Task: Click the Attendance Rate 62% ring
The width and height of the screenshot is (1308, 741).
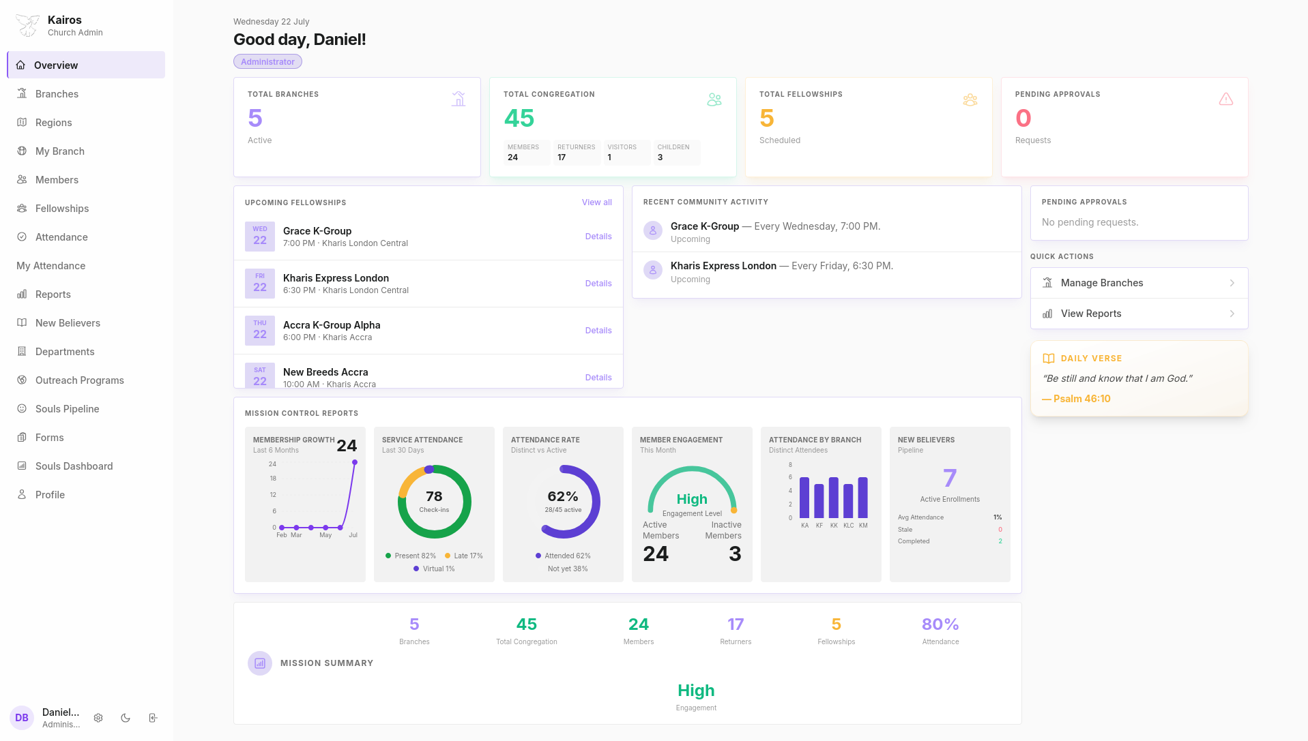Action: (563, 502)
